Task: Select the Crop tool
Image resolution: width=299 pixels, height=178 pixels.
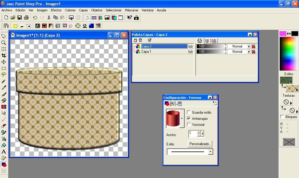Action: click(4, 56)
